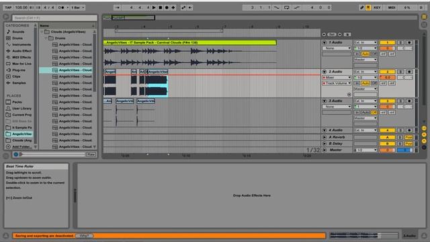The height and width of the screenshot is (242, 430).
Task: Toggle KEY map mode button
Action: click(x=378, y=7)
